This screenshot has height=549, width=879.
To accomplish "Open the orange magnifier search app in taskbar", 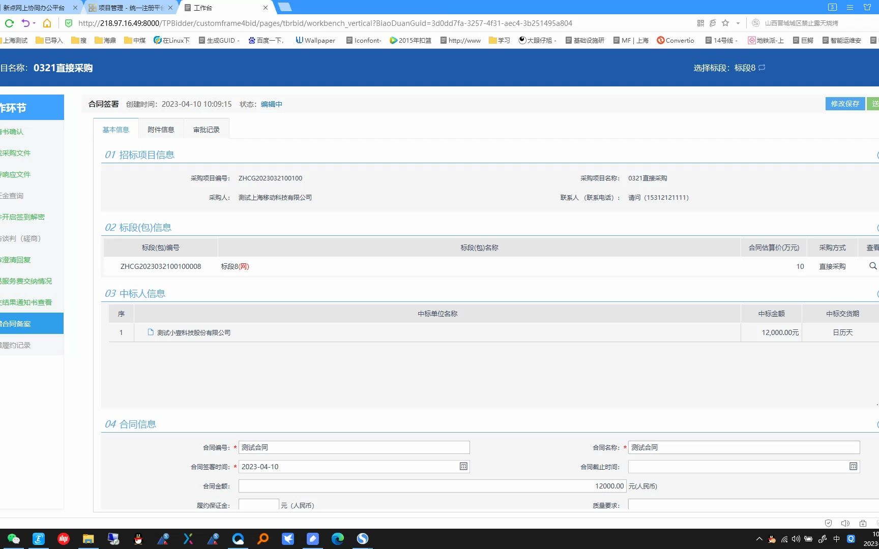I will click(263, 539).
